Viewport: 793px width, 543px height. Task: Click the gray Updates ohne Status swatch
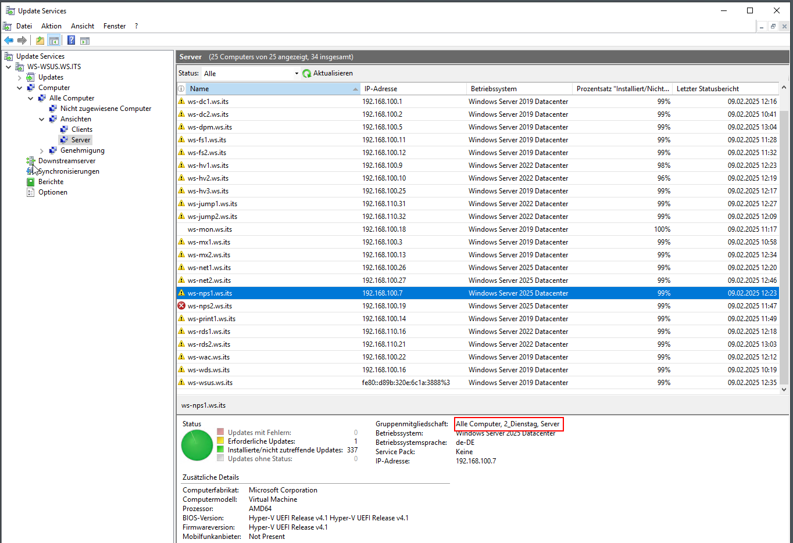pos(220,458)
